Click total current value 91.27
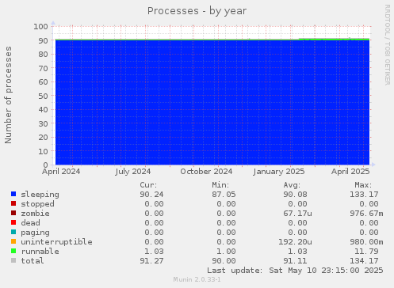The height and width of the screenshot is (288, 394). click(151, 261)
